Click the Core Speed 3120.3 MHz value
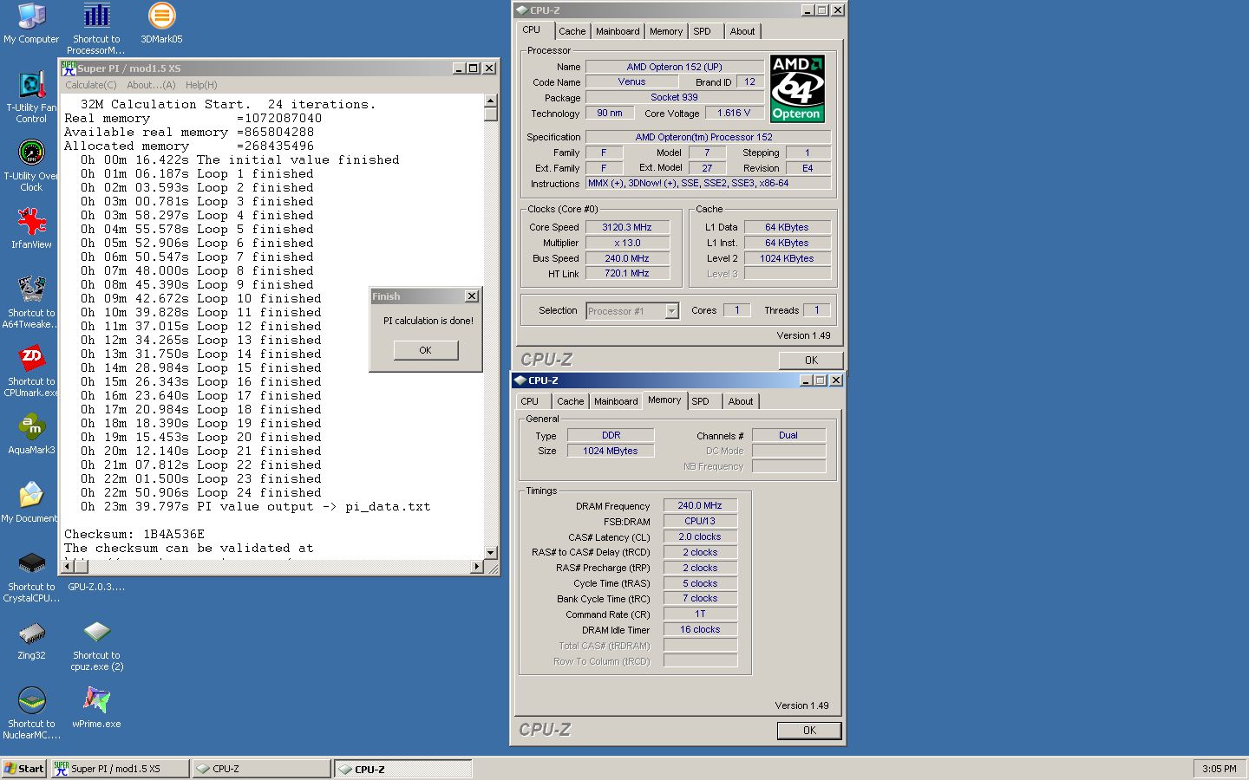Viewport: 1249px width, 780px height. tap(627, 227)
